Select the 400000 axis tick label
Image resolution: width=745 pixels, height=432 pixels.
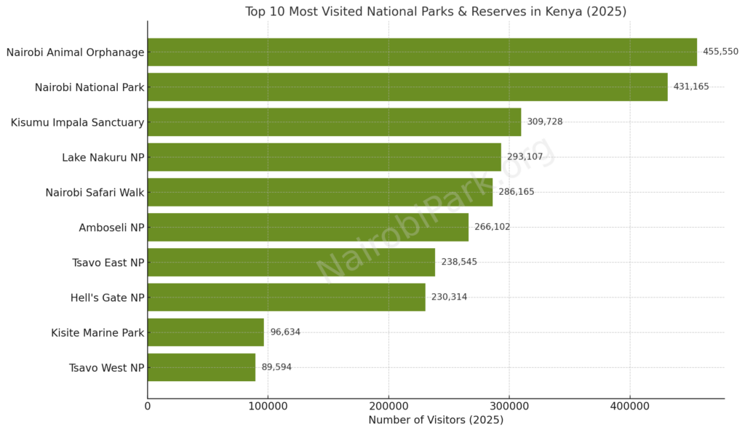(x=630, y=407)
